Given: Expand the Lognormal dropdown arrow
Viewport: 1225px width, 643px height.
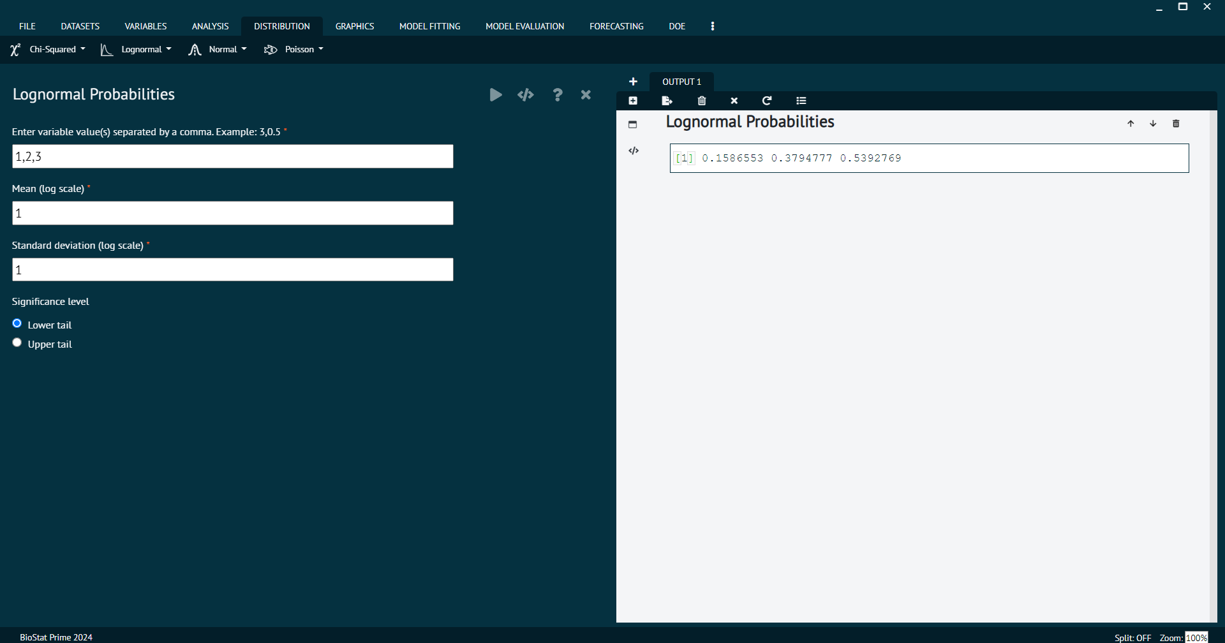Looking at the screenshot, I should 168,49.
